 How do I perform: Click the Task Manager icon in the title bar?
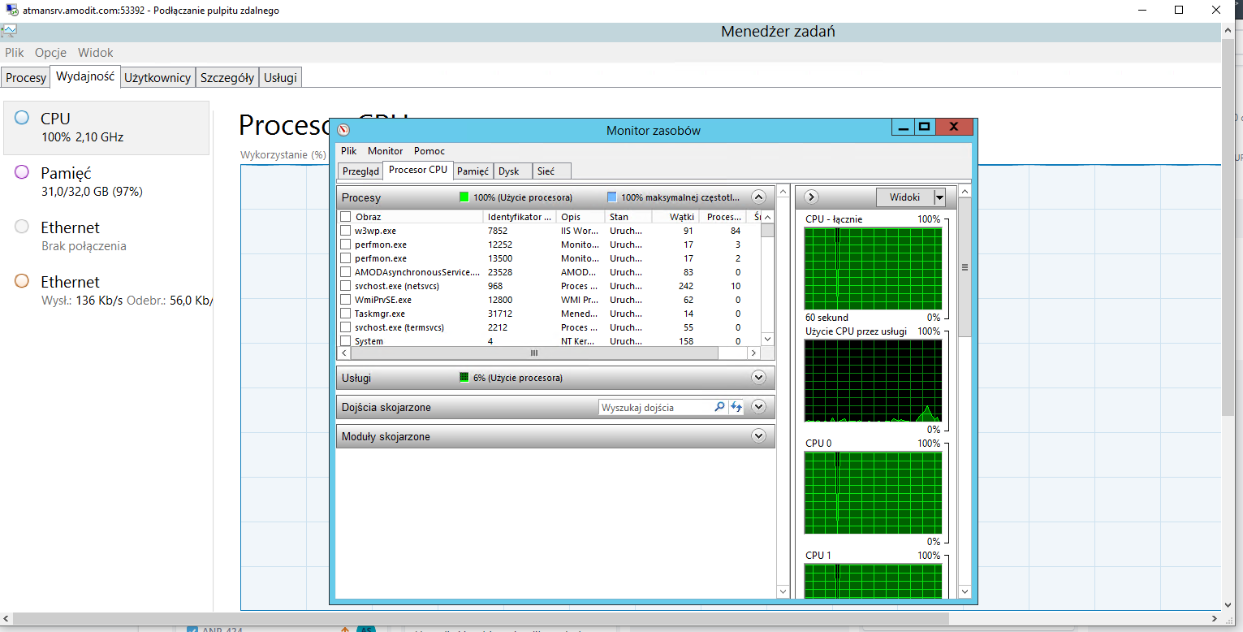point(8,31)
